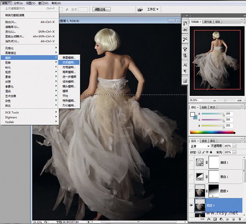The width and height of the screenshot is (246, 224).
Task: Expand the 风格化 filter submenu
Action: click(x=30, y=48)
